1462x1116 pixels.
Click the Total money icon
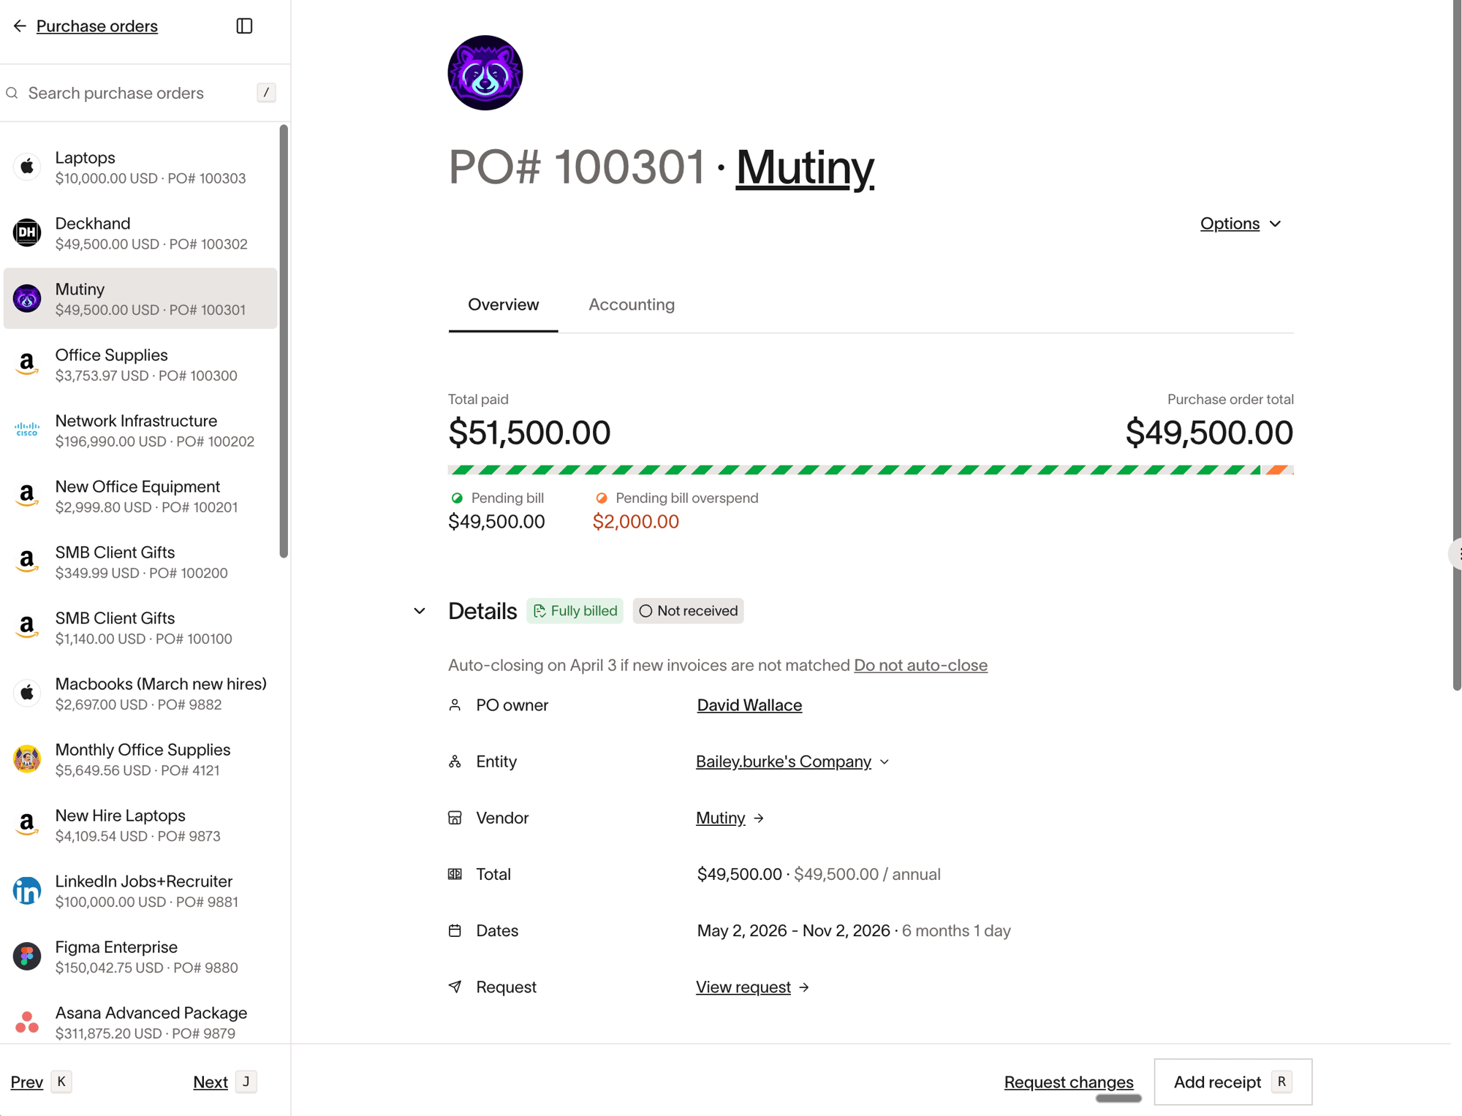455,874
